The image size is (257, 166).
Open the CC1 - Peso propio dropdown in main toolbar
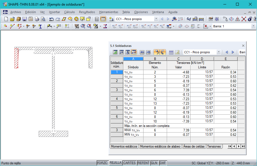(156, 19)
